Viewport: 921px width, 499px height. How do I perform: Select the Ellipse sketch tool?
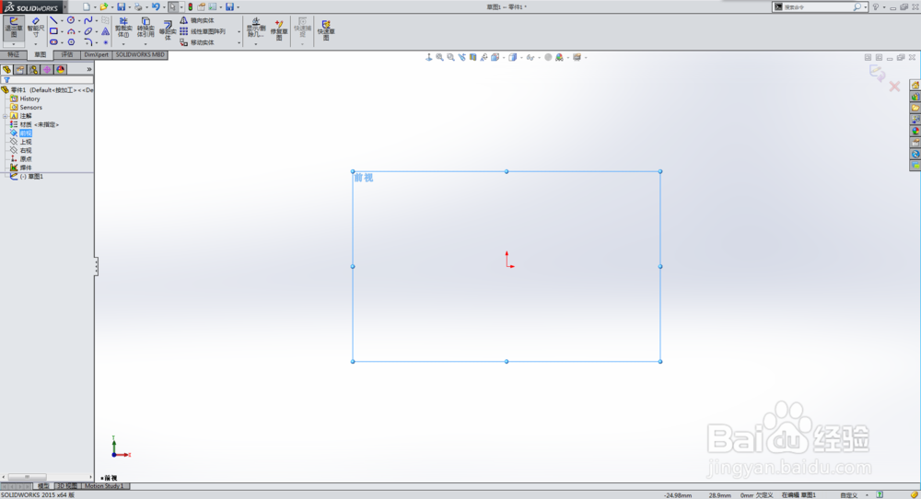[88, 31]
